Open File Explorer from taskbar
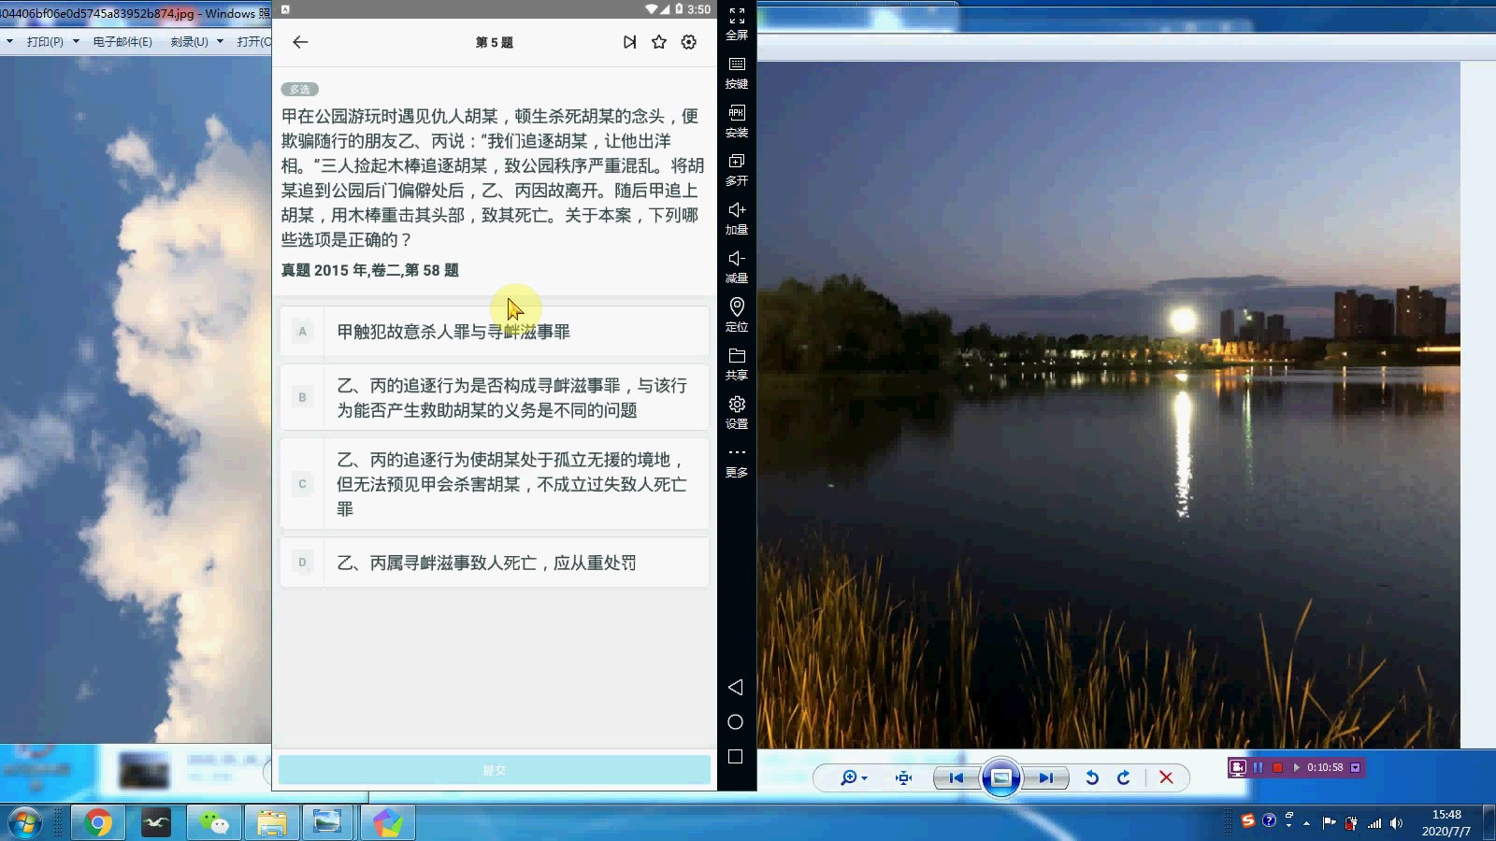The height and width of the screenshot is (841, 1496). (x=271, y=823)
